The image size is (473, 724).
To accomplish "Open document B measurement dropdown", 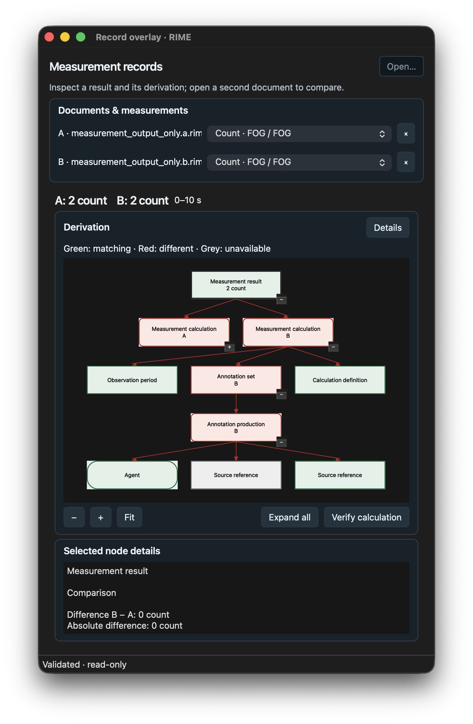I will pyautogui.click(x=299, y=162).
